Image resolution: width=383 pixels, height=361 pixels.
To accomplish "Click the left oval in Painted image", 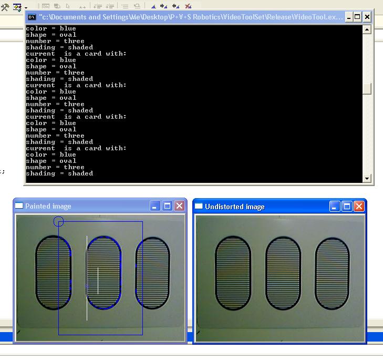I will (x=54, y=273).
